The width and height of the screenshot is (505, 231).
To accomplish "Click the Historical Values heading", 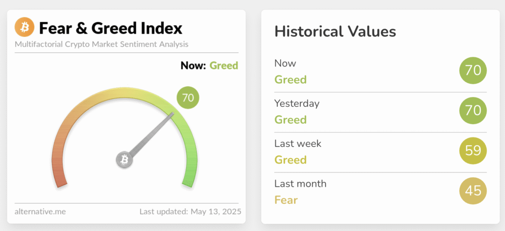I will click(335, 32).
